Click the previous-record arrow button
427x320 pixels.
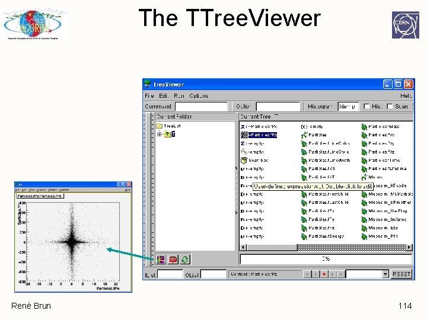316,274
